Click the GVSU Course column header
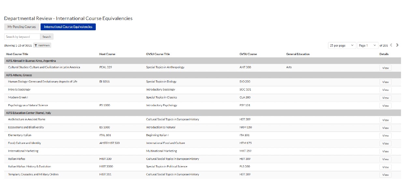 pos(248,54)
